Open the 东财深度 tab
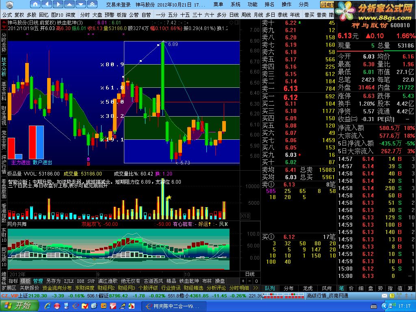 [84, 288]
